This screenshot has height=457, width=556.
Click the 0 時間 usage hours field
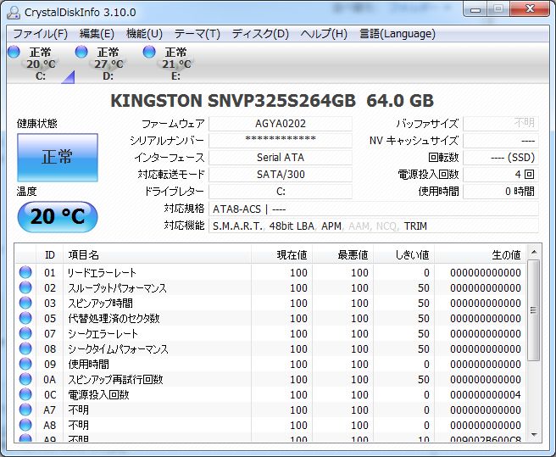click(x=501, y=192)
